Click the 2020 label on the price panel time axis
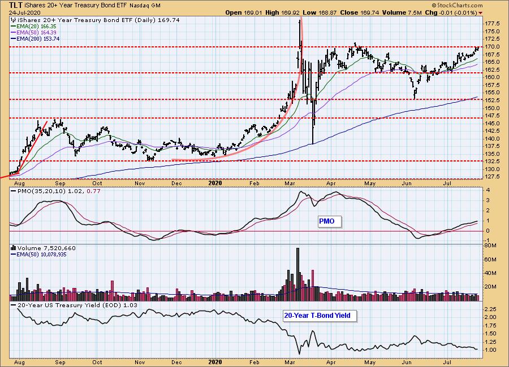The height and width of the screenshot is (367, 509). pyautogui.click(x=215, y=183)
